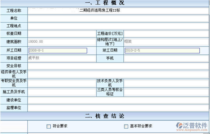The image size is (210, 134).
Task: Open the www.fanpusoft.com link
Action: pos(193,130)
